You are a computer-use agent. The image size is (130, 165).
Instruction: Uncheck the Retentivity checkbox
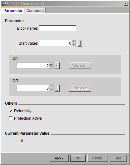point(11,111)
